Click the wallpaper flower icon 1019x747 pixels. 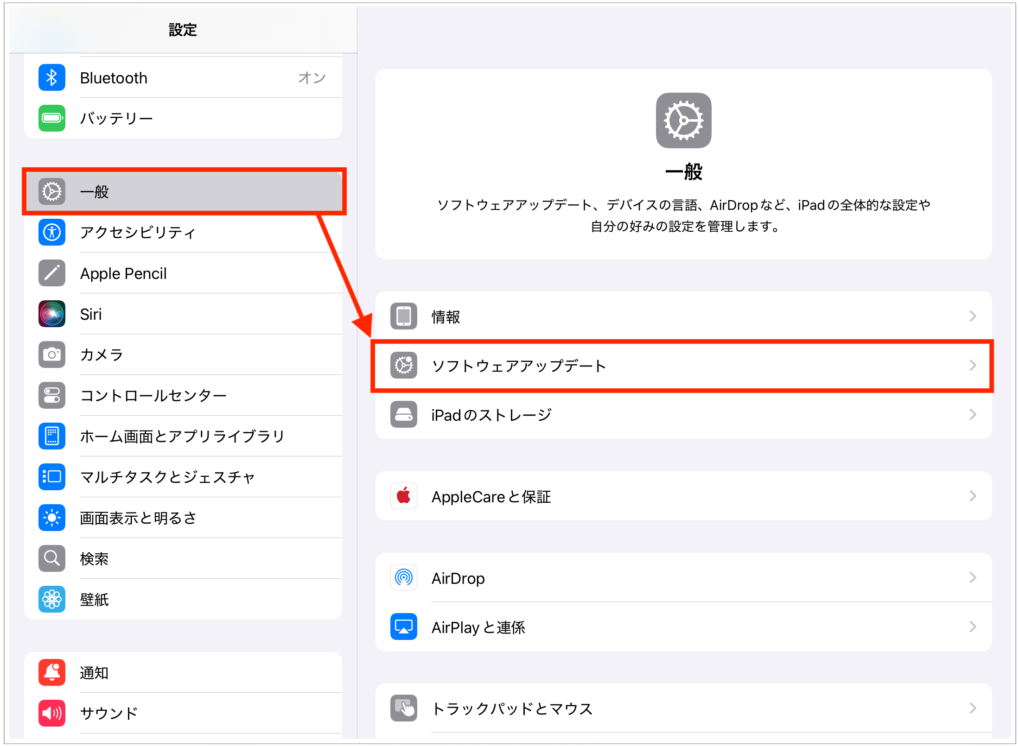(x=51, y=599)
